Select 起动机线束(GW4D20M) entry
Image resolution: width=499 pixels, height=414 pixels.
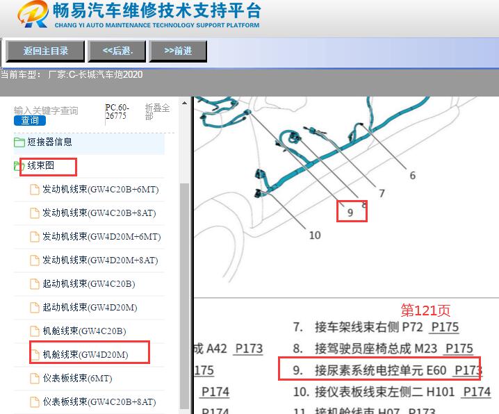click(x=90, y=307)
